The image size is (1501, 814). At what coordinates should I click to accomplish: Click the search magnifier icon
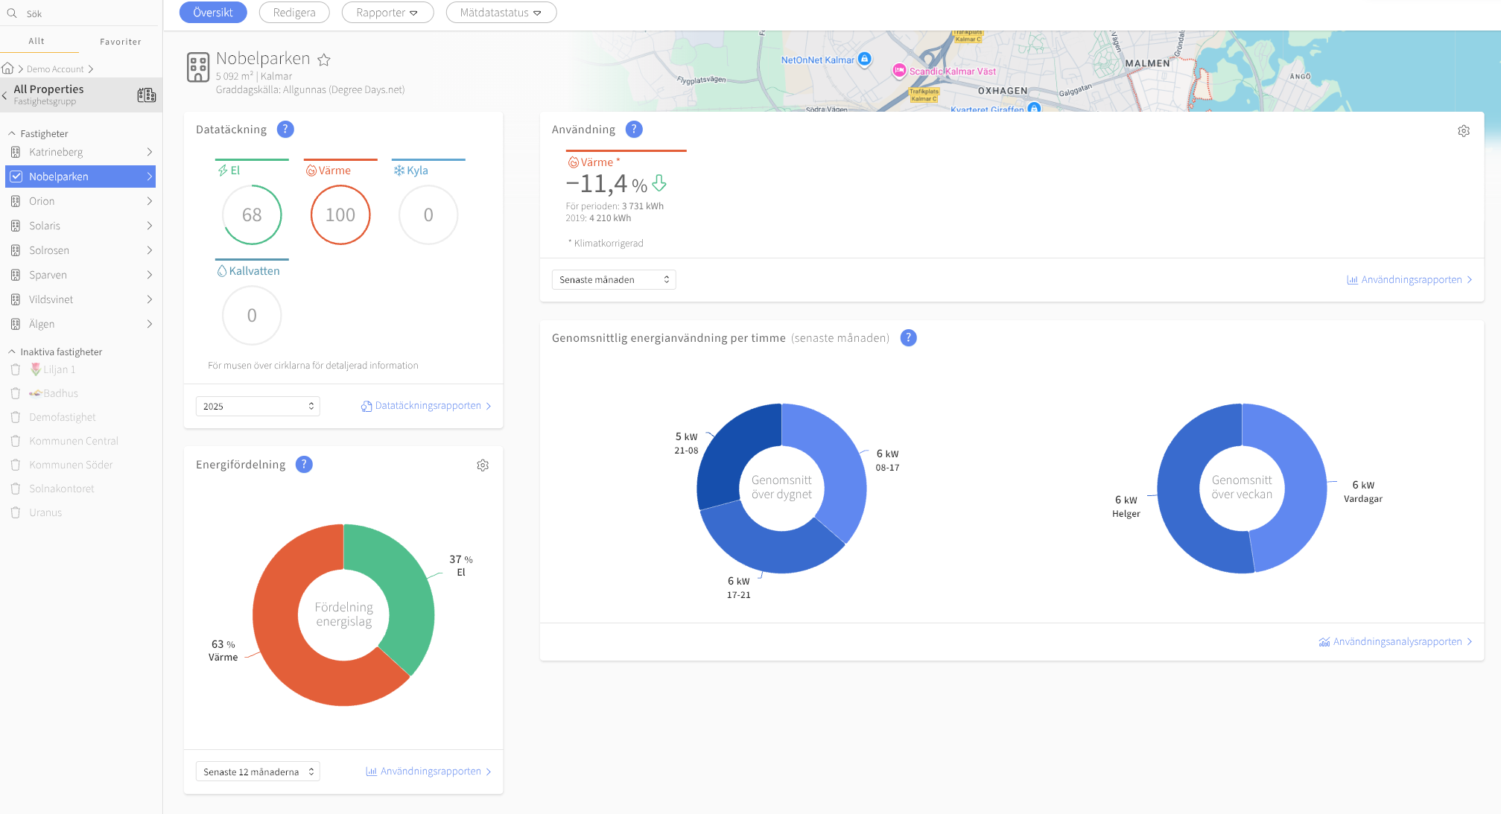point(12,13)
